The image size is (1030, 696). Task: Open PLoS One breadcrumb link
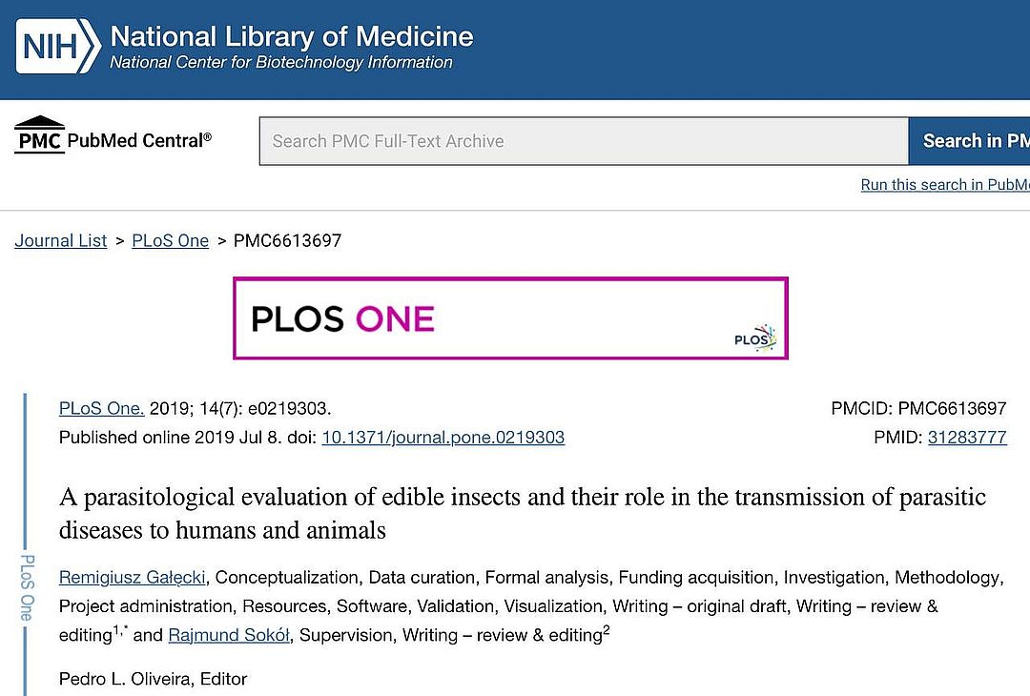(x=170, y=240)
